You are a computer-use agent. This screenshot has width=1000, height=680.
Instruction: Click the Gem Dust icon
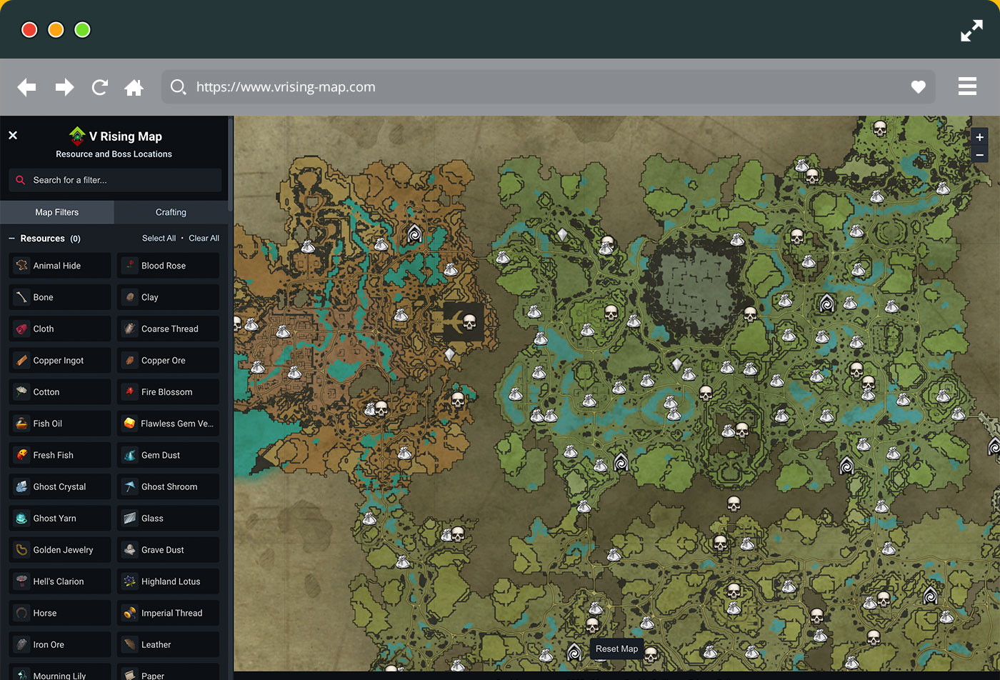(129, 454)
